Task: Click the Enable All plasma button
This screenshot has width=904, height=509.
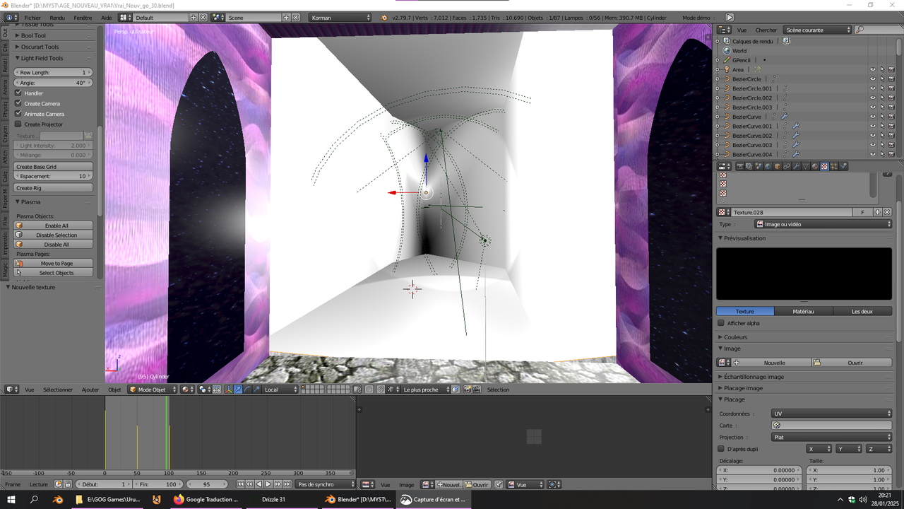Action: [54, 226]
